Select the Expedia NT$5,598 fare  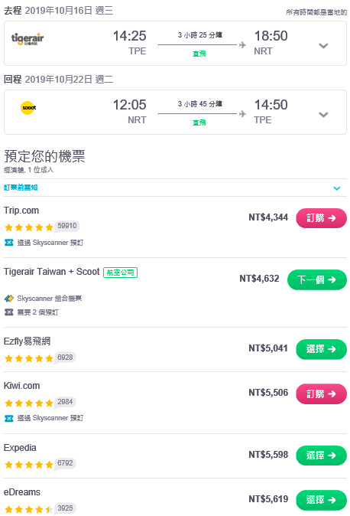(321, 456)
